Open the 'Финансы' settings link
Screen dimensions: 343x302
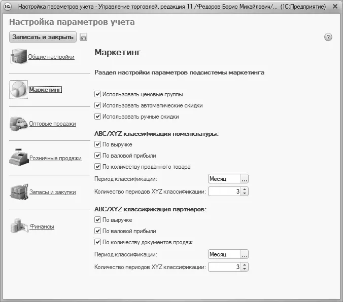42,226
